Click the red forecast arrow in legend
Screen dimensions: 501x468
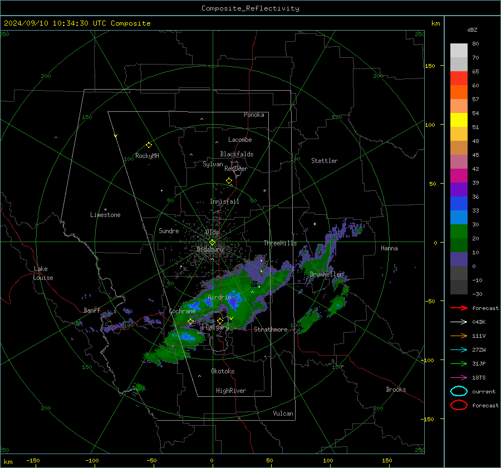click(x=459, y=308)
